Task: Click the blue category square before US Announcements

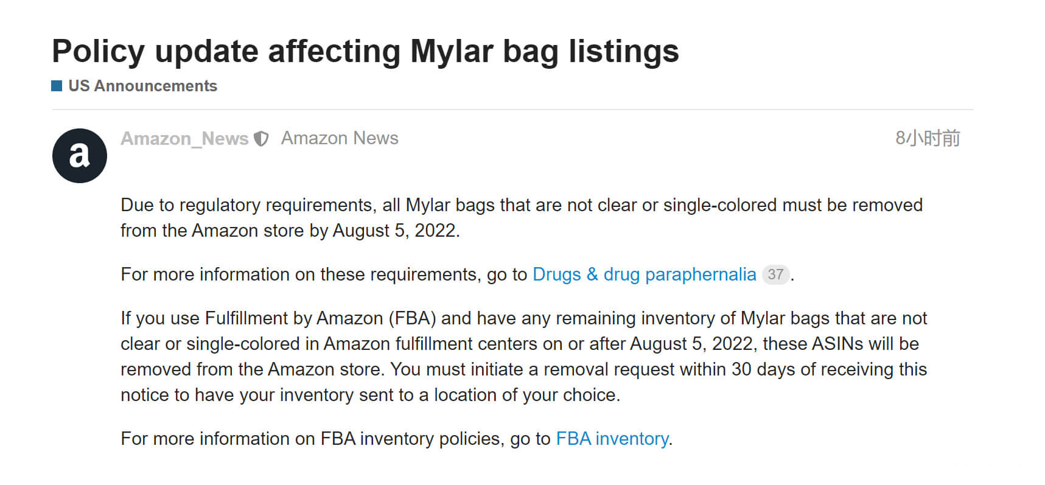Action: (x=57, y=86)
